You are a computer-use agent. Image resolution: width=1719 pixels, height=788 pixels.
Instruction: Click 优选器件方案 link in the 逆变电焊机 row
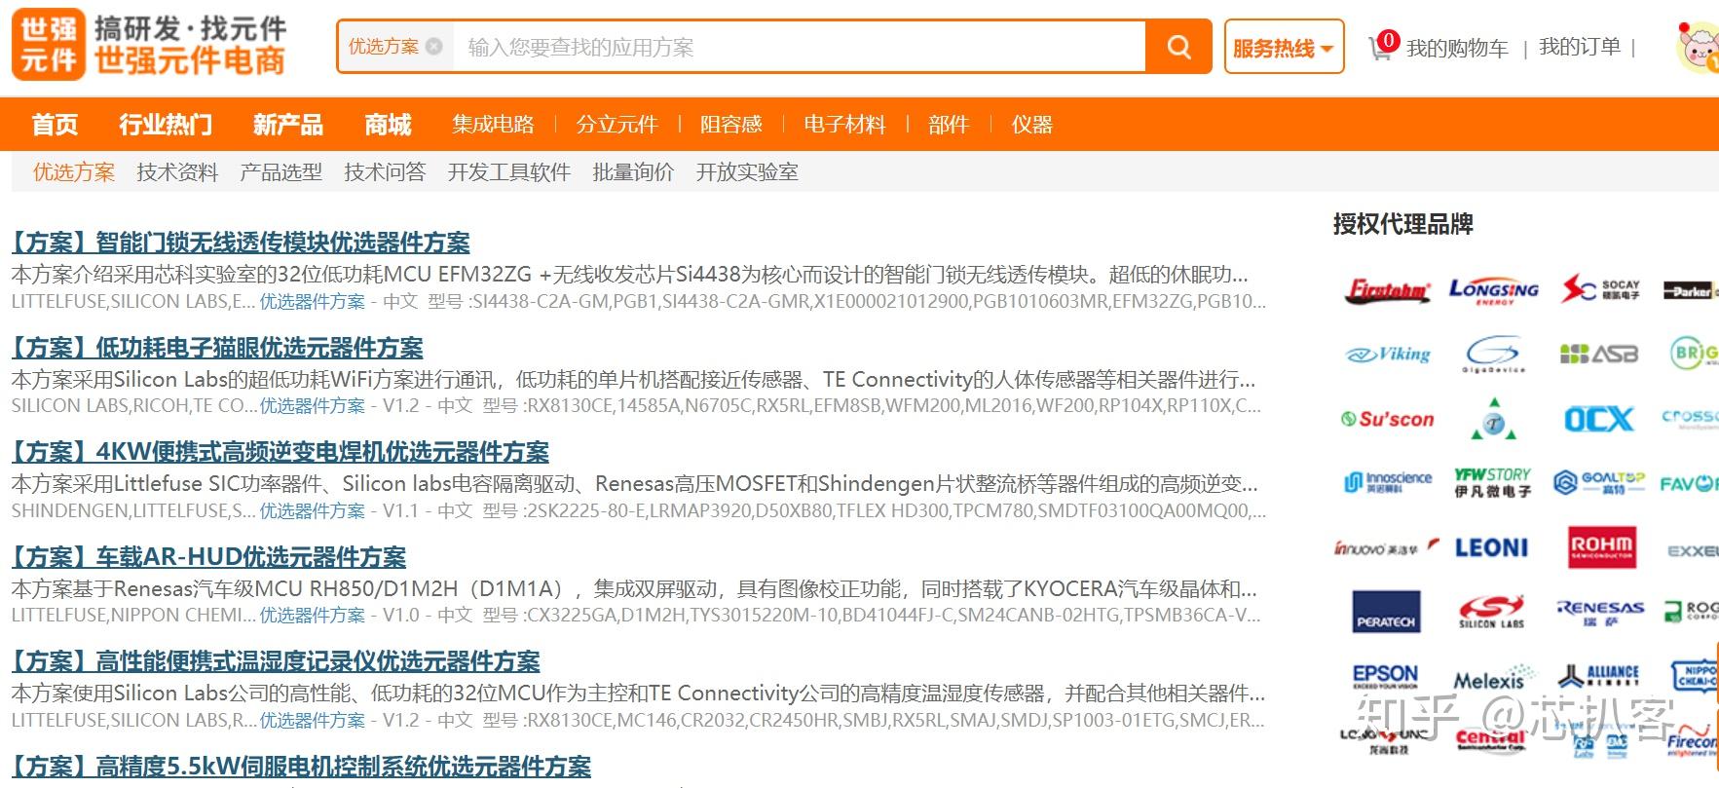[x=312, y=511]
